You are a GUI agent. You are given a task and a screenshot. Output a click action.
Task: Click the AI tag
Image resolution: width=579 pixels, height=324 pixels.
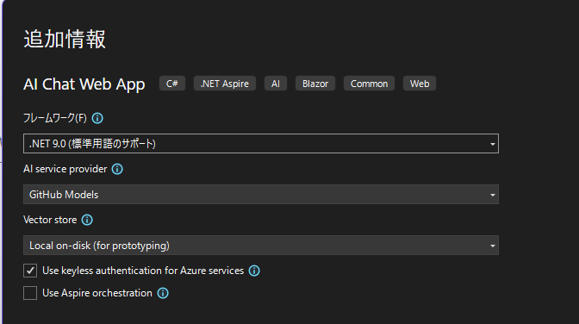point(276,84)
